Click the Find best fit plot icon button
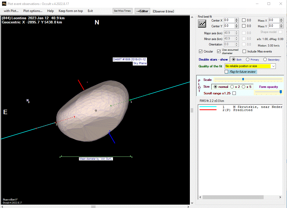The width and height of the screenshot is (287, 208). (x=202, y=24)
